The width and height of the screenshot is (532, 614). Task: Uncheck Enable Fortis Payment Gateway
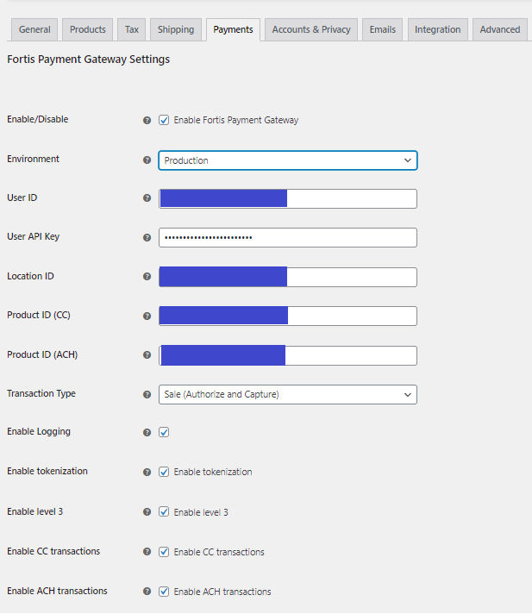[164, 120]
